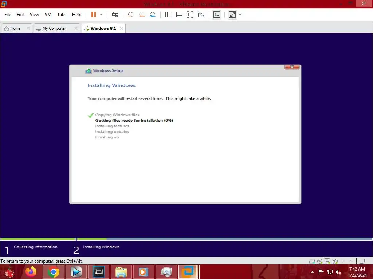Click the 'Copying Windows files' step text
373x279 pixels.
tap(117, 115)
